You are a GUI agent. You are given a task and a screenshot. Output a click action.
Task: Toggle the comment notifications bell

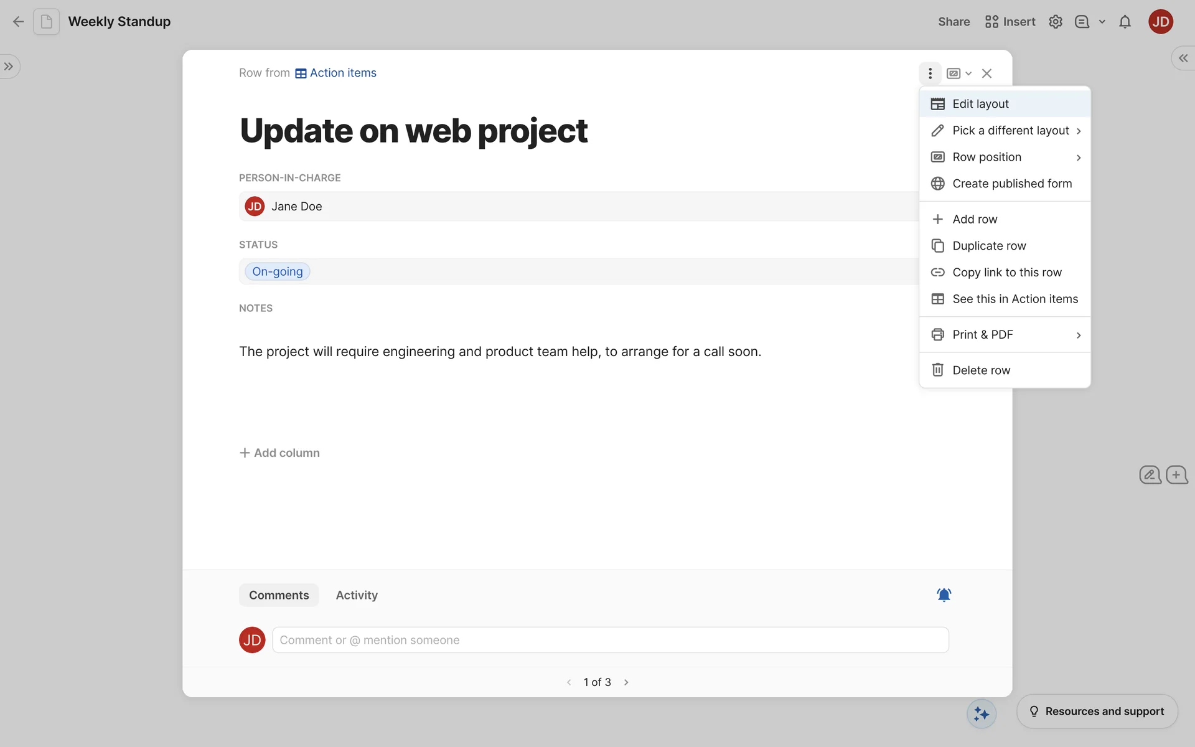coord(944,595)
